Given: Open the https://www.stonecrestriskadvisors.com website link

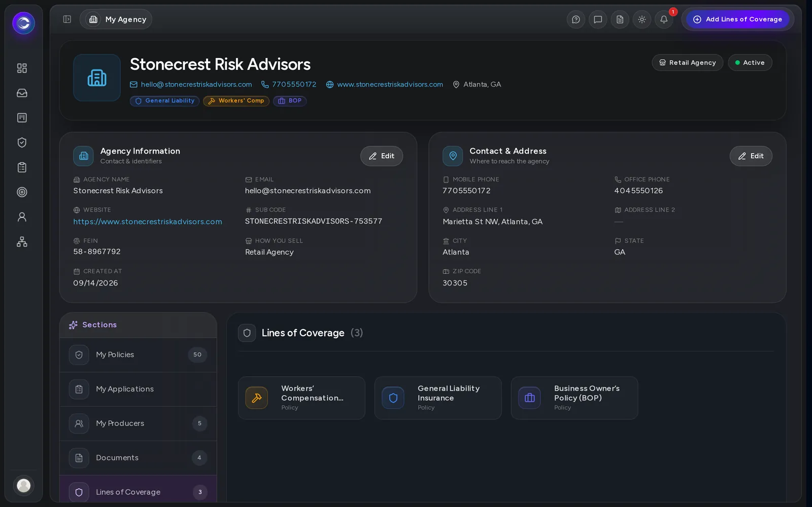Looking at the screenshot, I should 148,222.
